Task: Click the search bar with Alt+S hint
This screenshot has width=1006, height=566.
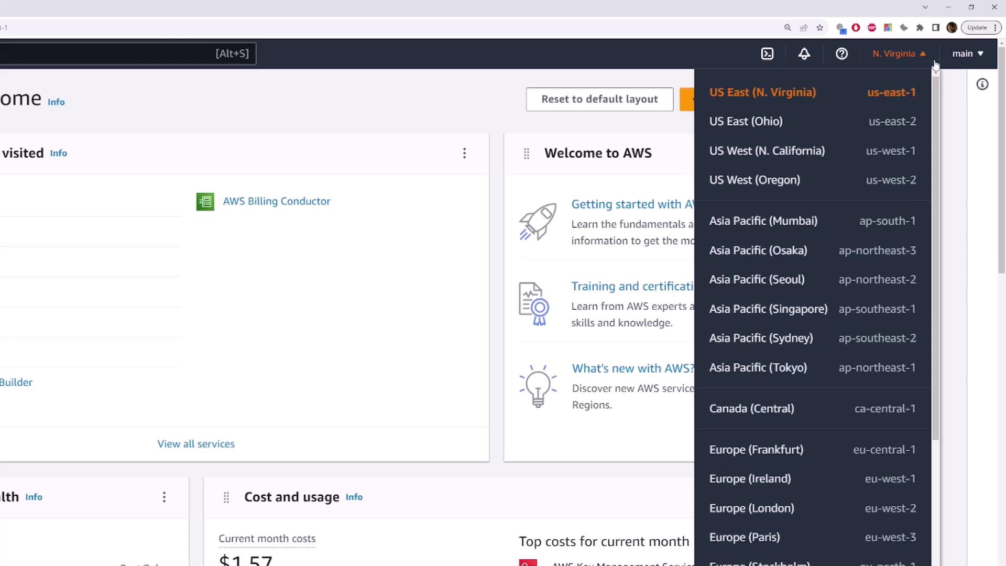Action: click(126, 53)
